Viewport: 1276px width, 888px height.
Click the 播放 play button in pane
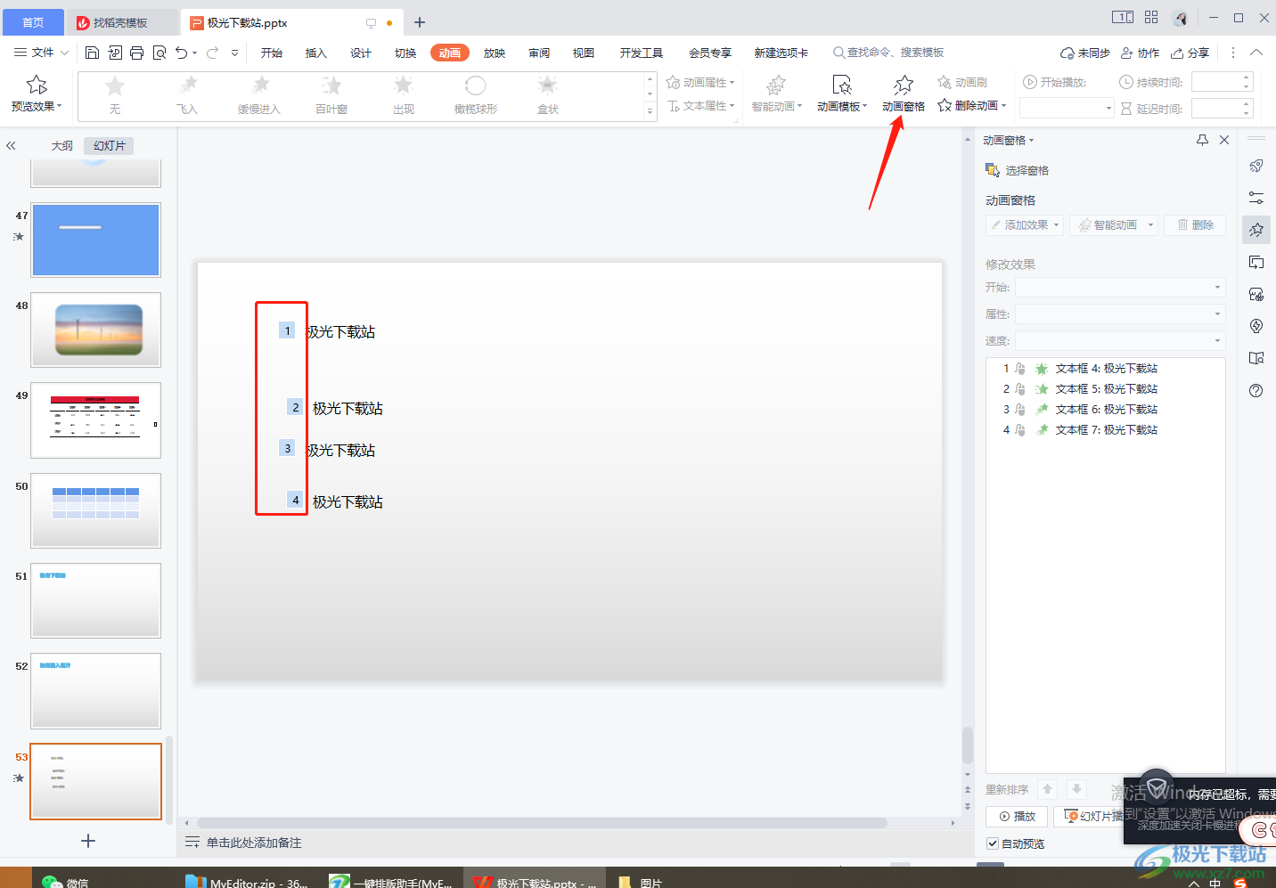pos(1017,816)
